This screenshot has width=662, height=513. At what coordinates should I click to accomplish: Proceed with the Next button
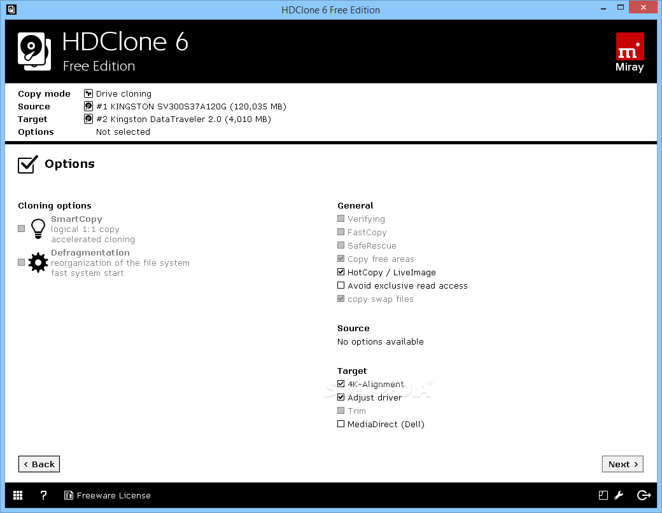pos(623,464)
